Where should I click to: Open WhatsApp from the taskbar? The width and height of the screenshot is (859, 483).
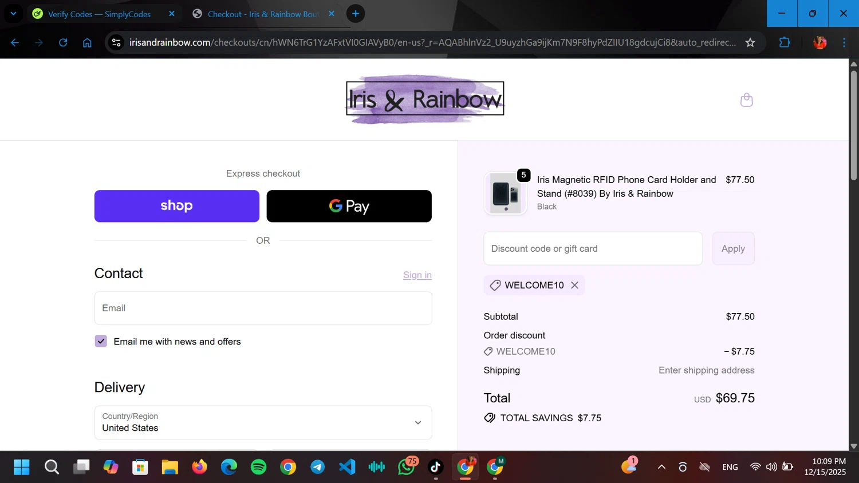[407, 467]
